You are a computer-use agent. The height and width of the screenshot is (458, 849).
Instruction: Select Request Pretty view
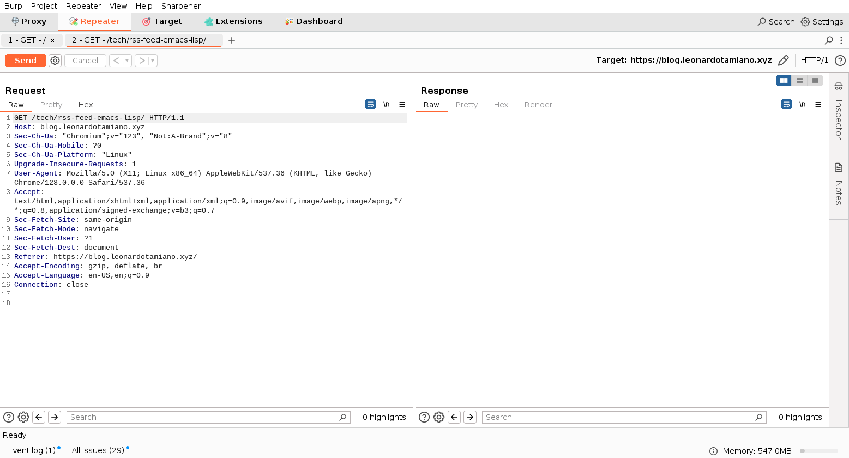coord(51,105)
